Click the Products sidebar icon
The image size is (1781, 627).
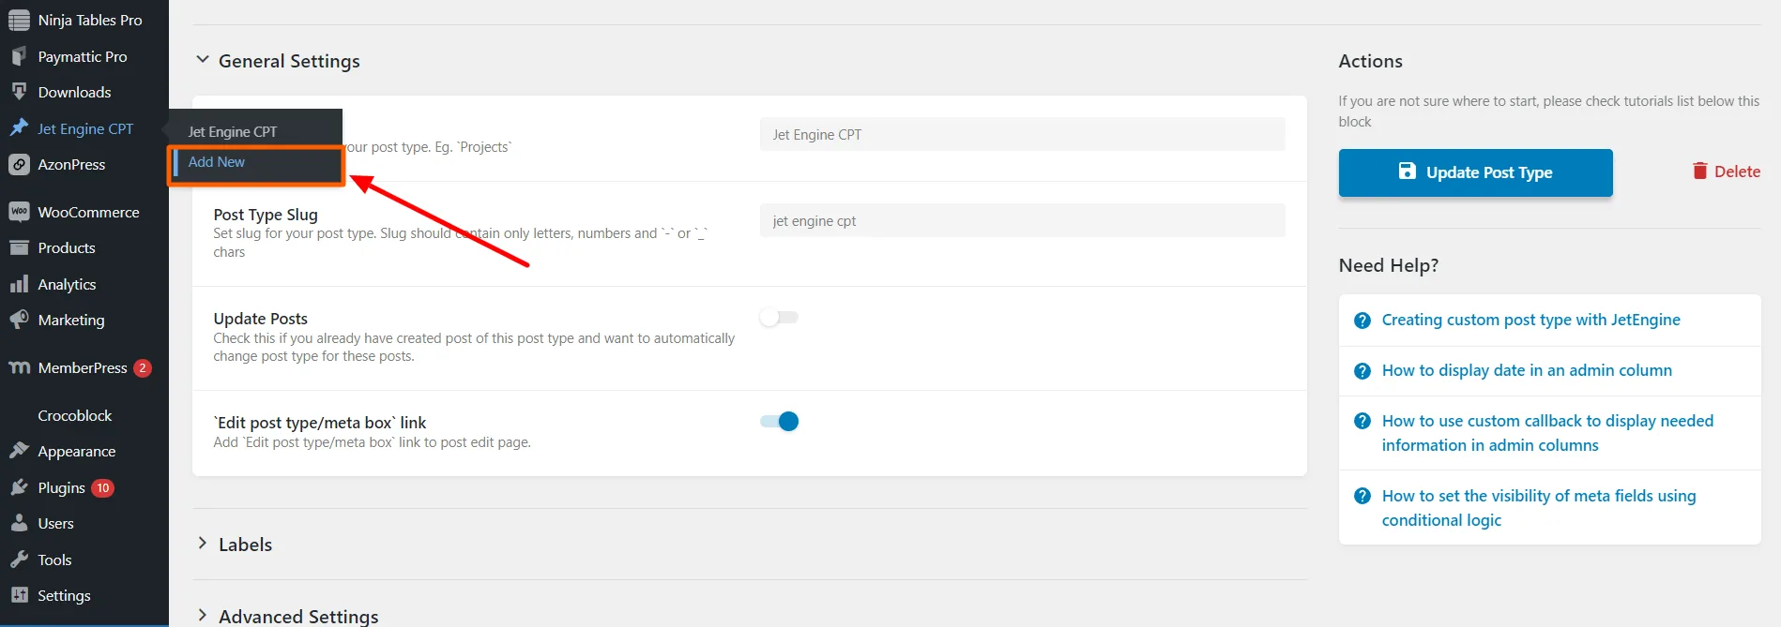pyautogui.click(x=19, y=247)
